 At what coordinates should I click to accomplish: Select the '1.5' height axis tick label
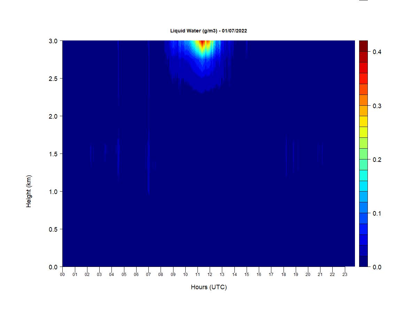point(53,154)
